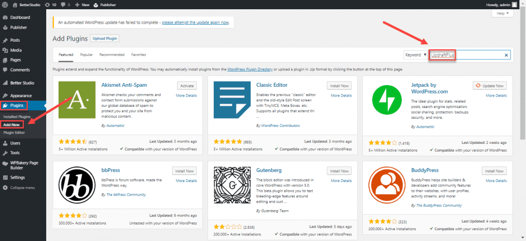Open Akismet Anti-Spam title link
The image size is (526, 241).
tap(124, 85)
